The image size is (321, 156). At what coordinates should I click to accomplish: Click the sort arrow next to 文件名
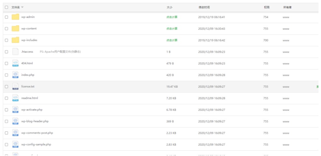point(22,7)
